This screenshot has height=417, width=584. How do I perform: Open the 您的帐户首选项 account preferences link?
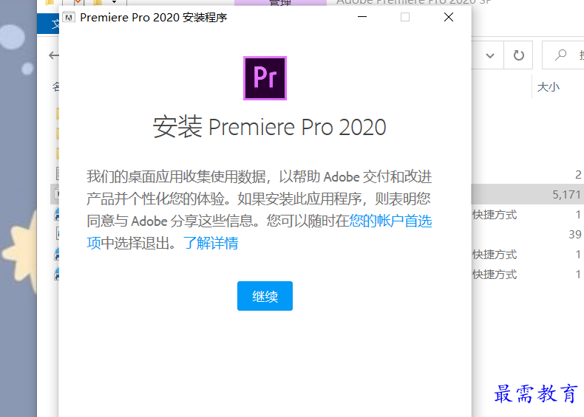pyautogui.click(x=390, y=221)
